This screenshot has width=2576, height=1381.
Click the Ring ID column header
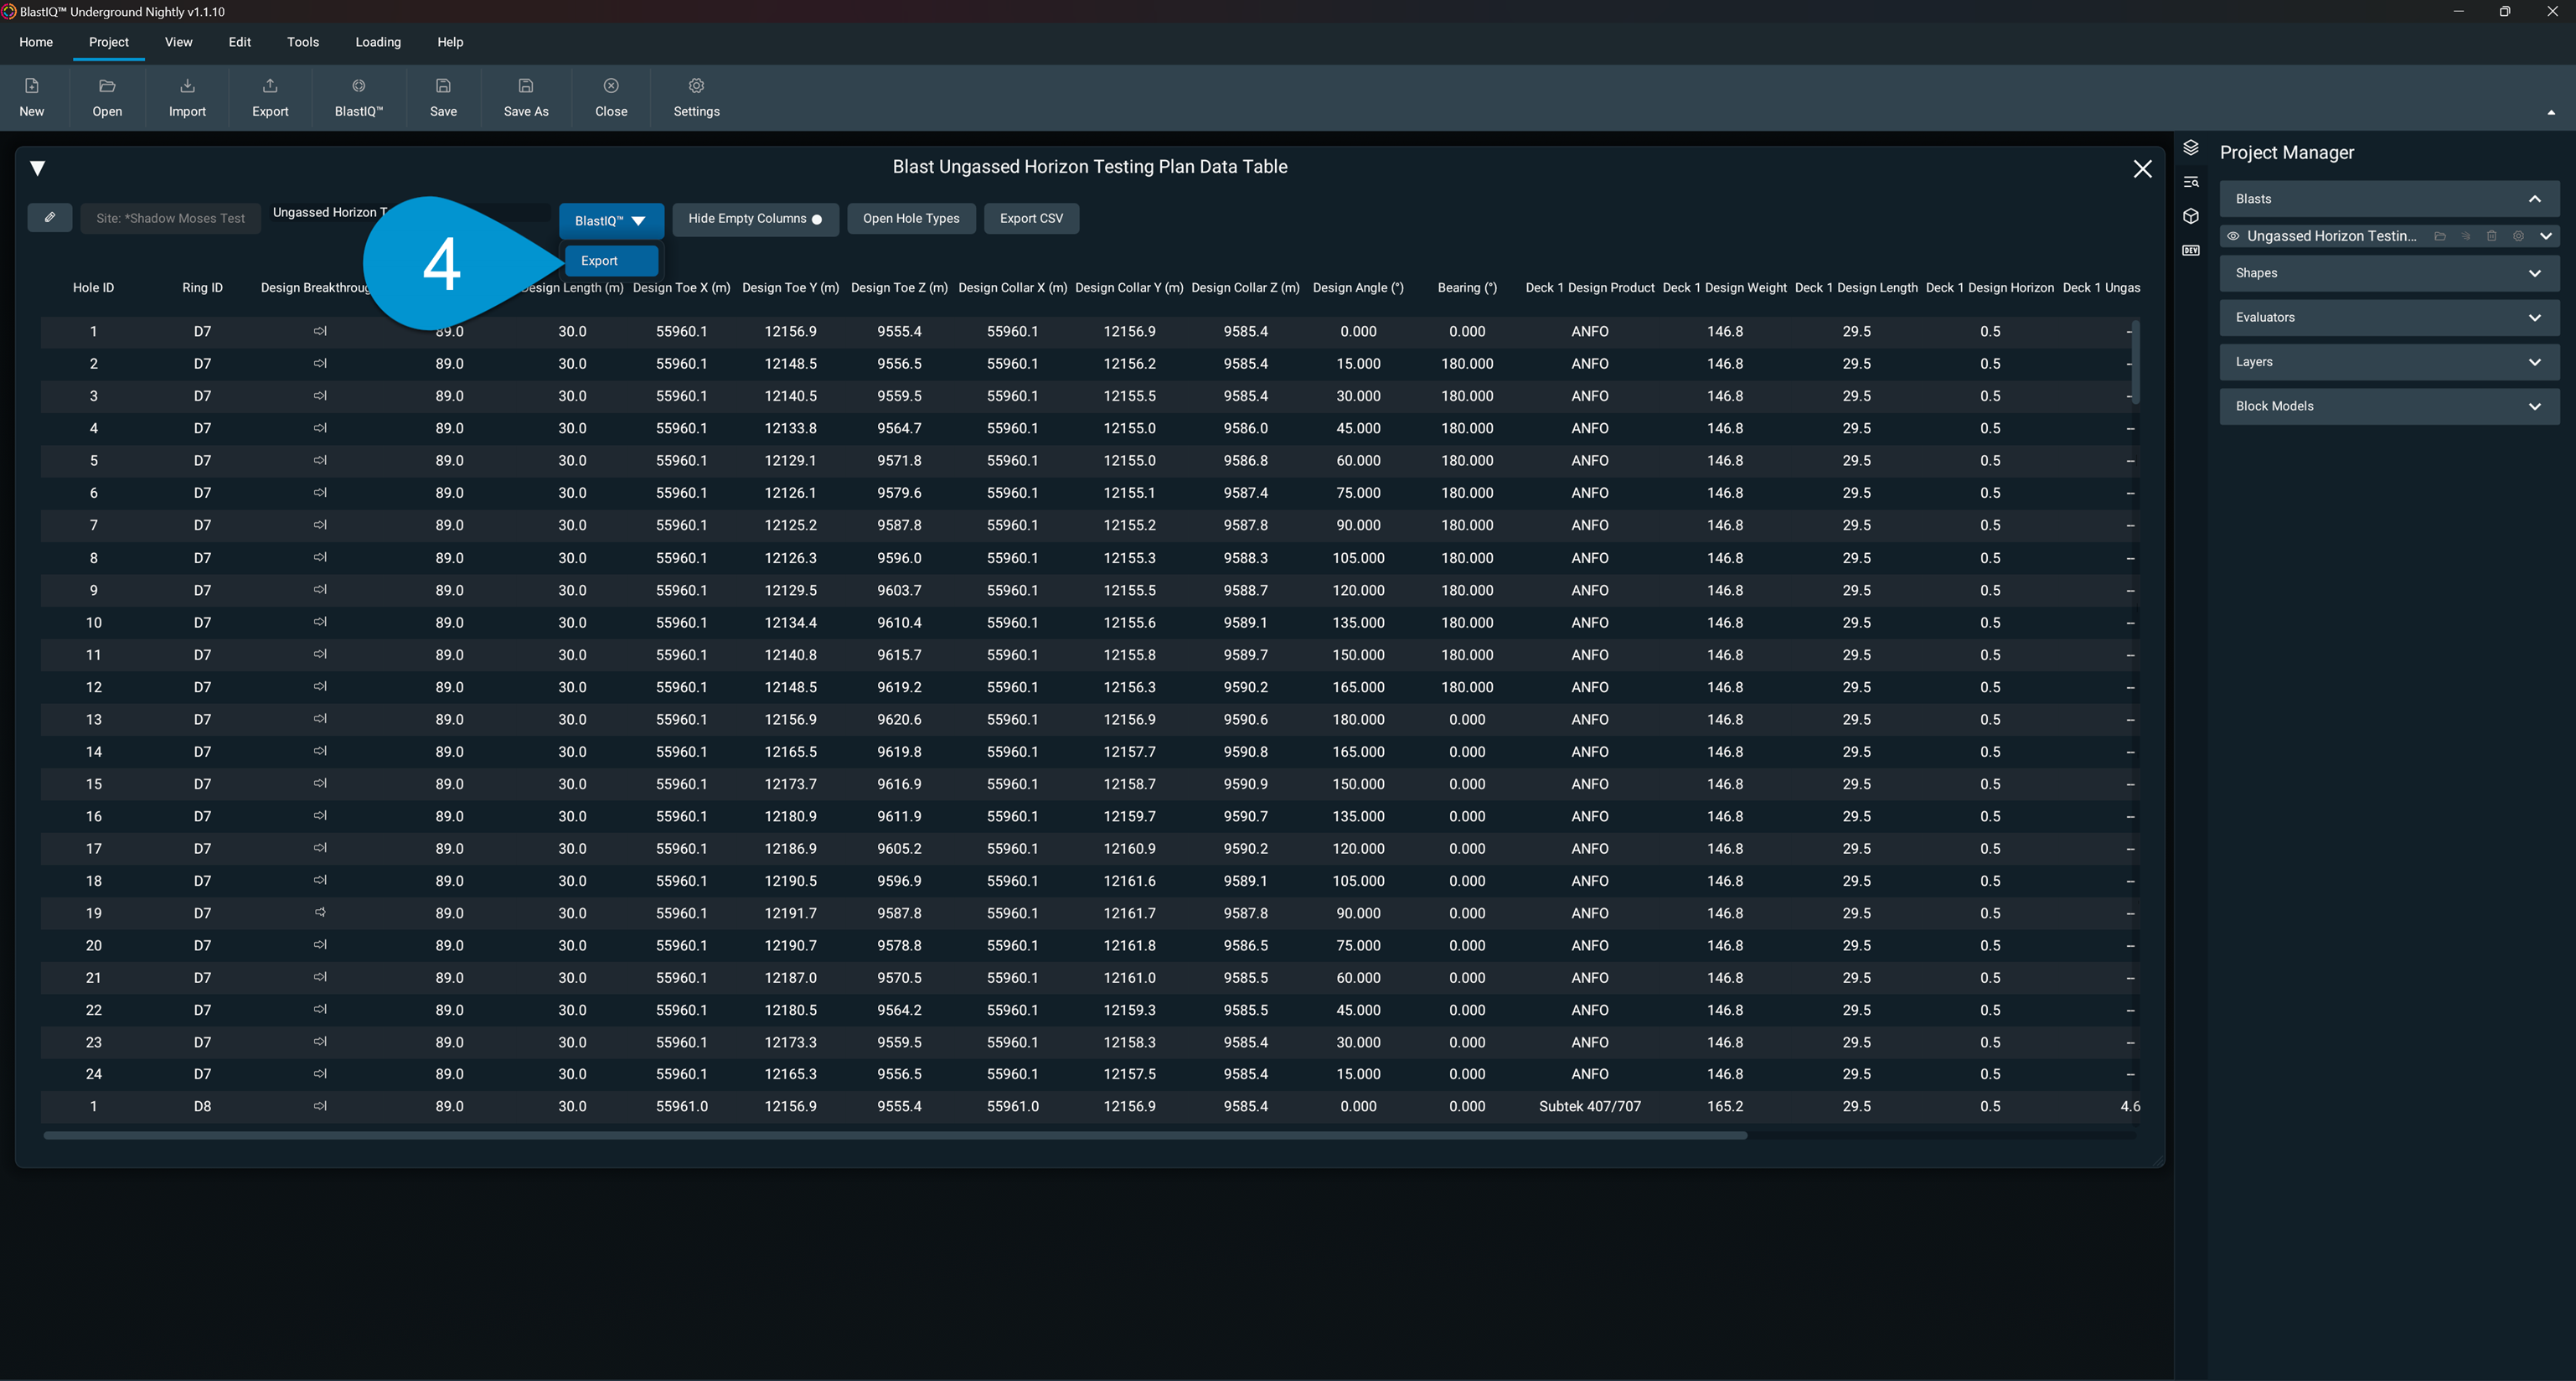(202, 288)
